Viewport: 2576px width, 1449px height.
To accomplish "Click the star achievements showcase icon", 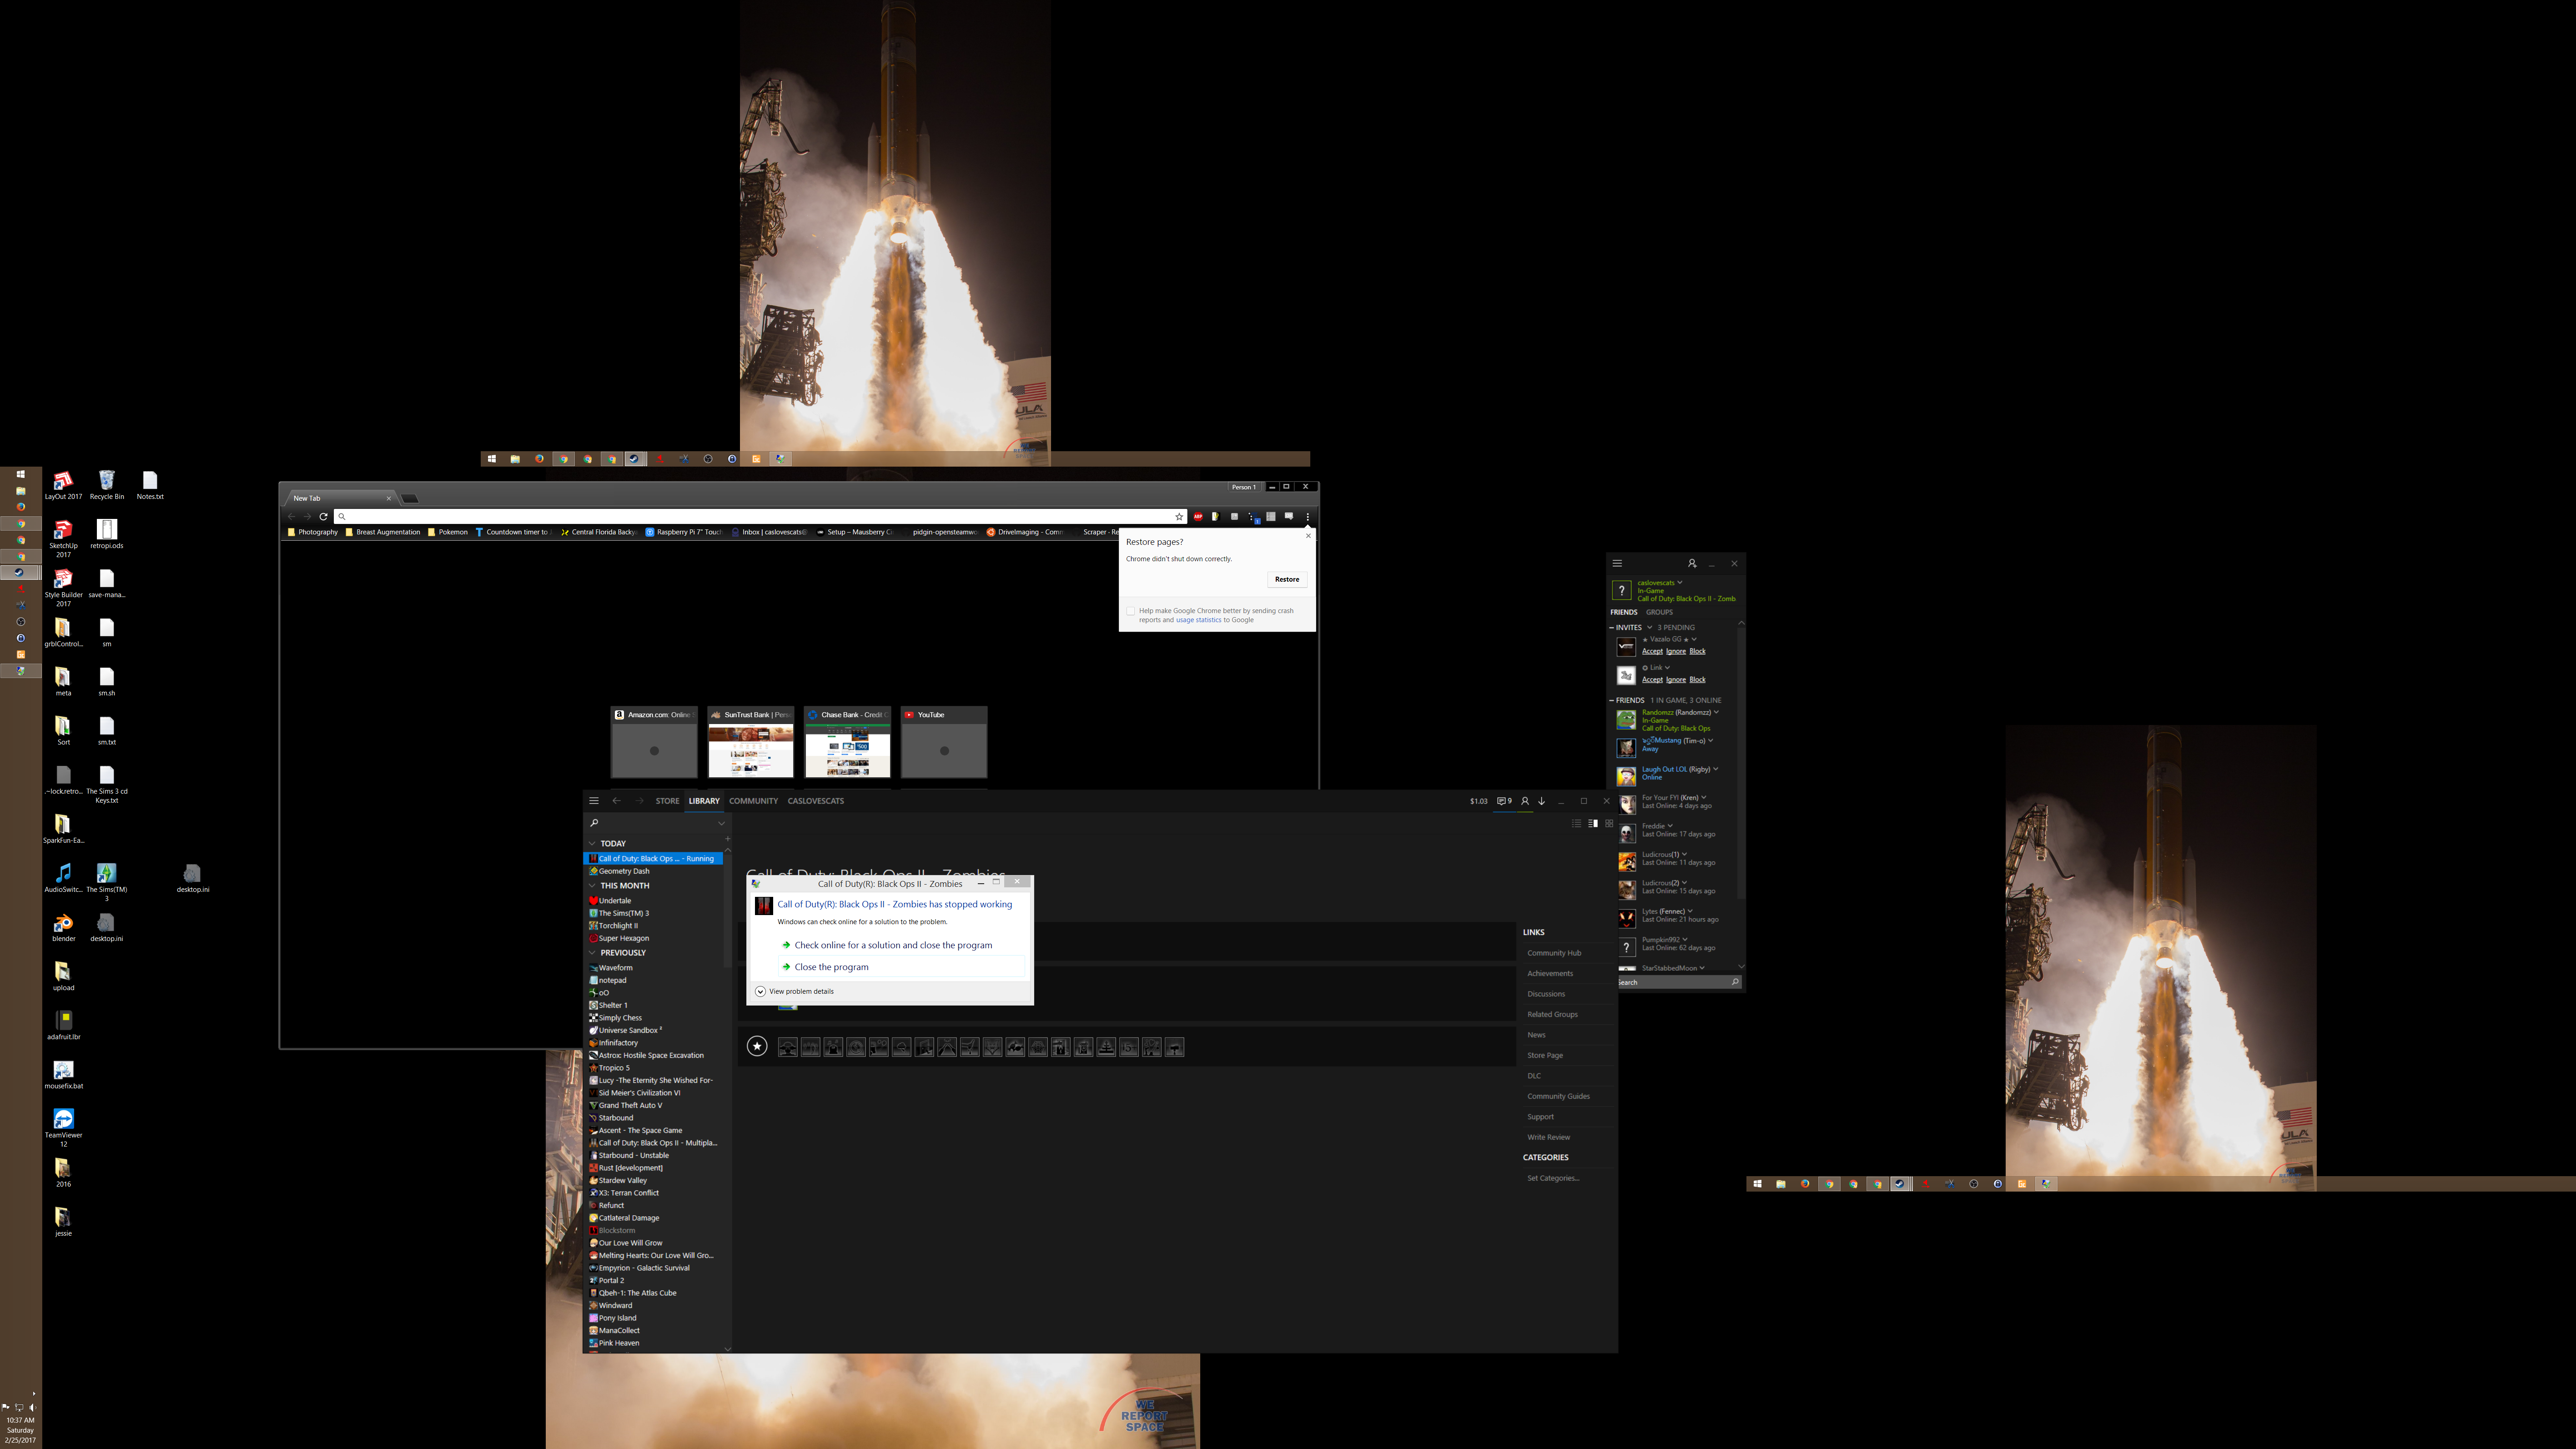I will coord(757,1047).
